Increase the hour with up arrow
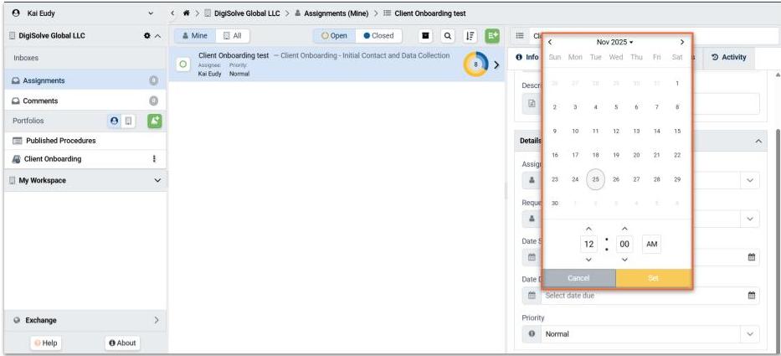 588,229
